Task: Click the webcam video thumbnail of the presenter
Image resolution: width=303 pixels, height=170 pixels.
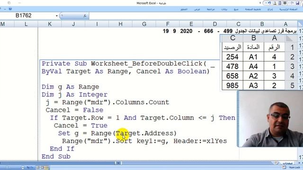Action: pyautogui.click(x=270, y=119)
